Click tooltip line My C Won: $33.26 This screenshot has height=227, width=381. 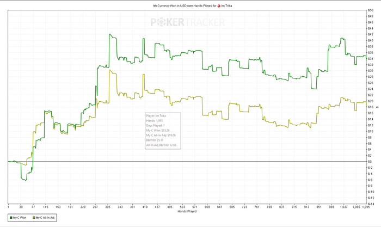[158, 131]
